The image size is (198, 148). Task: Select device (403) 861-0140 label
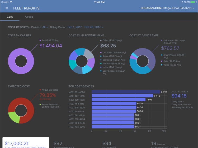(77, 115)
